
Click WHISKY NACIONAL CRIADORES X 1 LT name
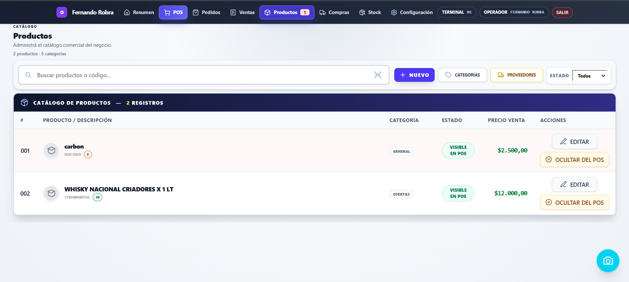tap(119, 189)
